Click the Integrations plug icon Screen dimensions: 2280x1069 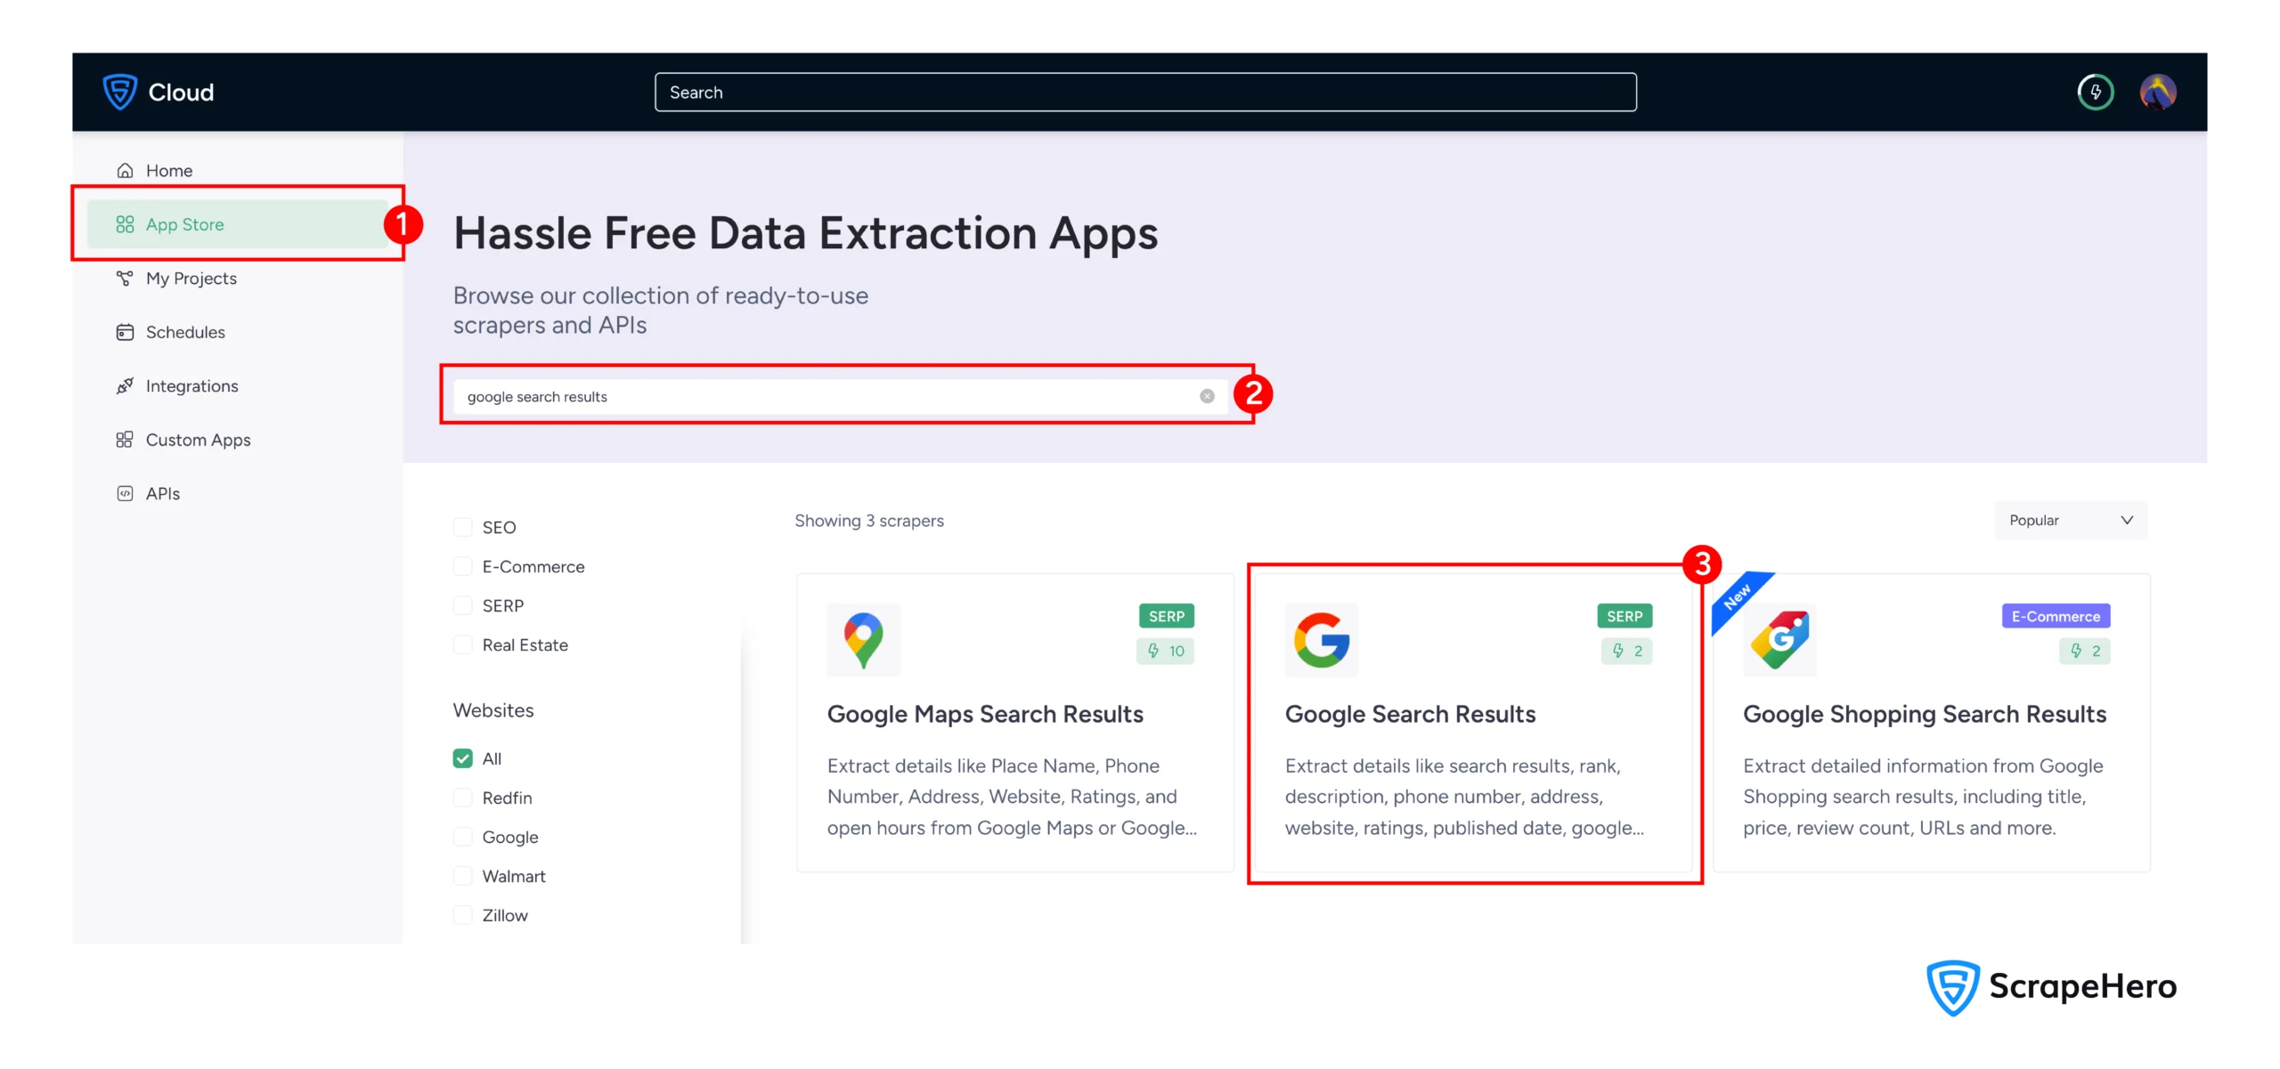click(125, 385)
